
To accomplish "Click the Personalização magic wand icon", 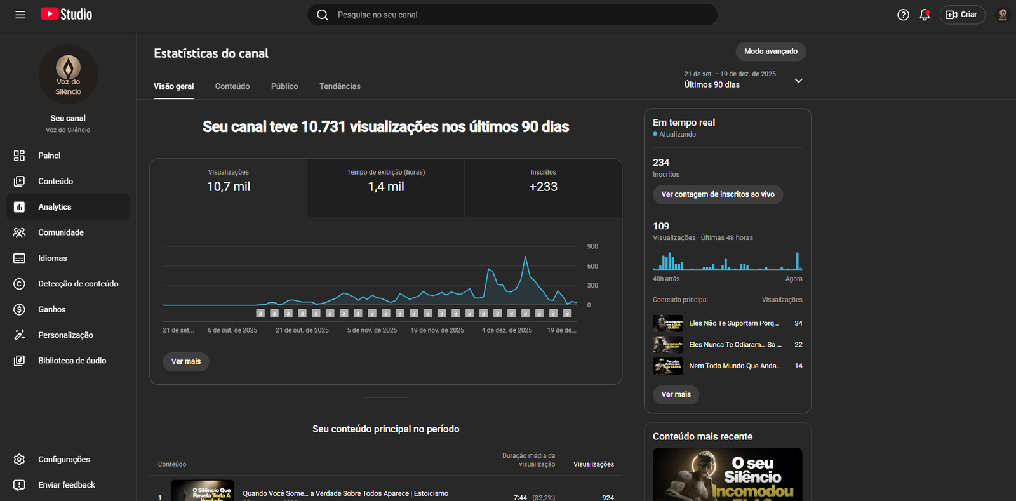I will (x=20, y=335).
